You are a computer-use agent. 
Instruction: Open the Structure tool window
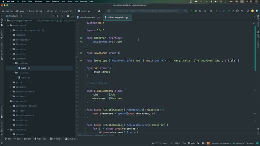point(2,128)
